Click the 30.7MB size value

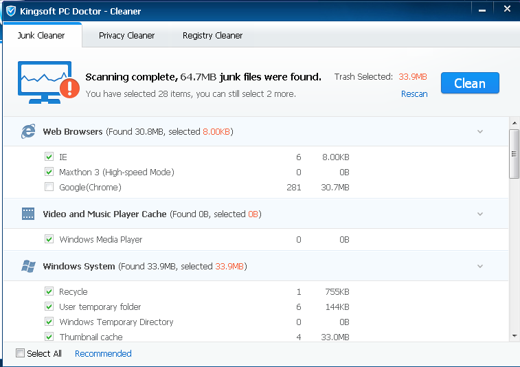pos(335,188)
